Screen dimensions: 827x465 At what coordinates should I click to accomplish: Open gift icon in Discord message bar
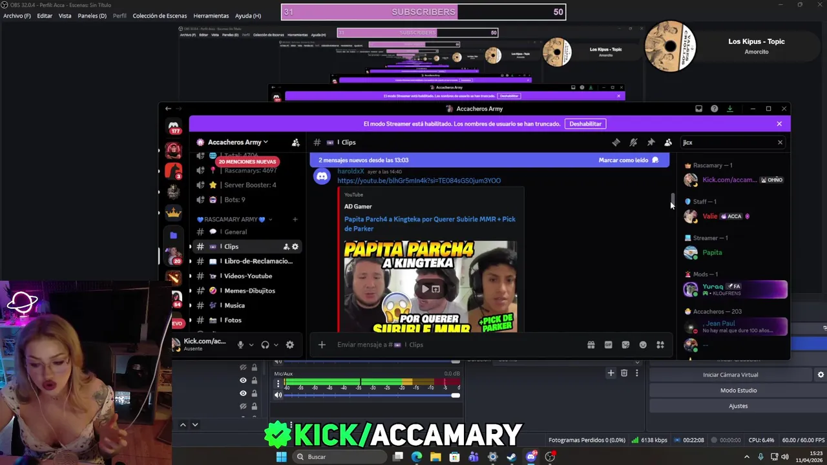591,345
